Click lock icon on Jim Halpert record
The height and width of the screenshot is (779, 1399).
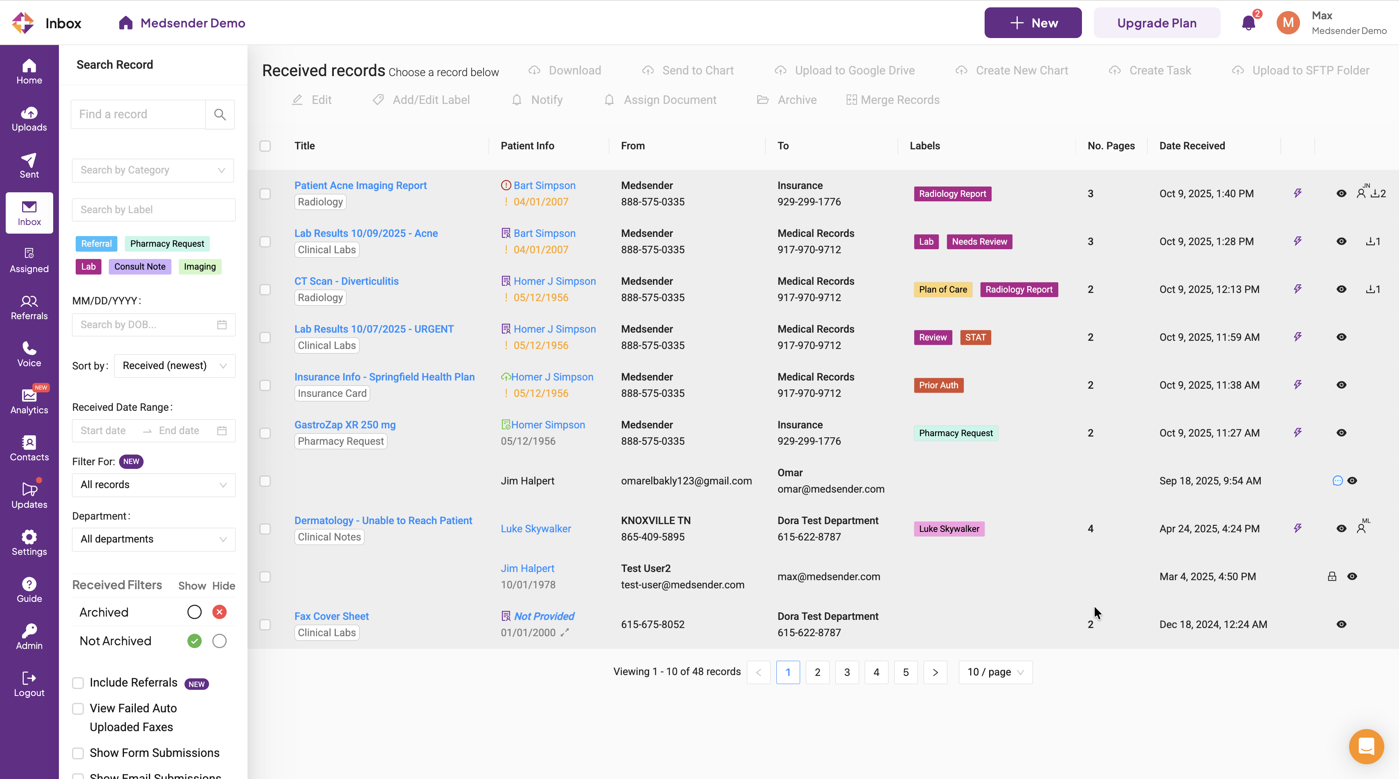[x=1332, y=576]
